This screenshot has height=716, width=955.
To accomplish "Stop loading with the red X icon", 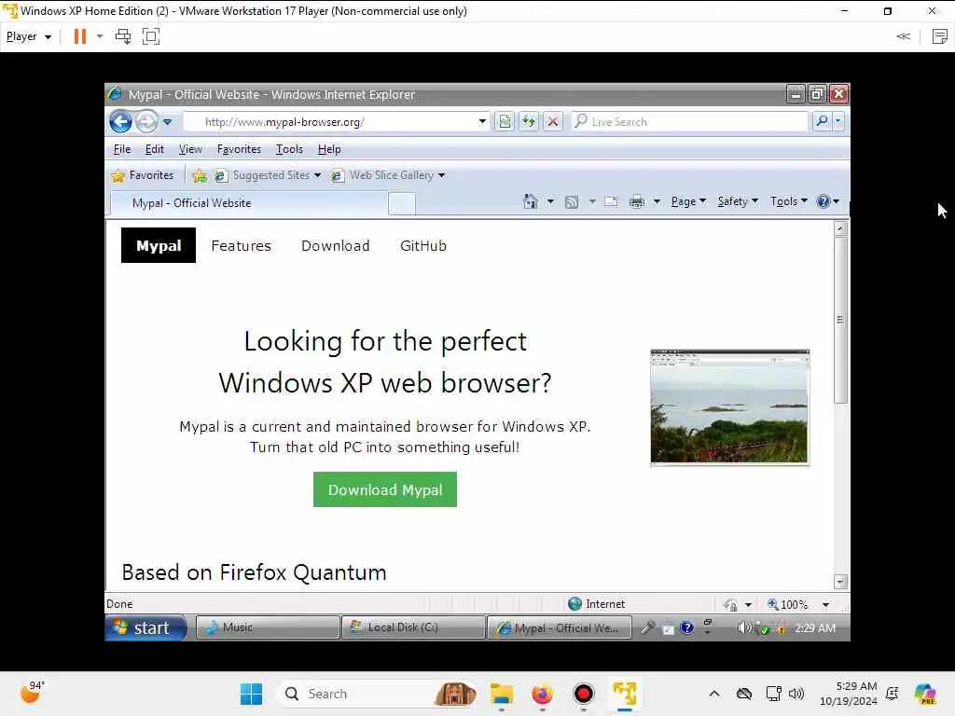I will (x=552, y=122).
